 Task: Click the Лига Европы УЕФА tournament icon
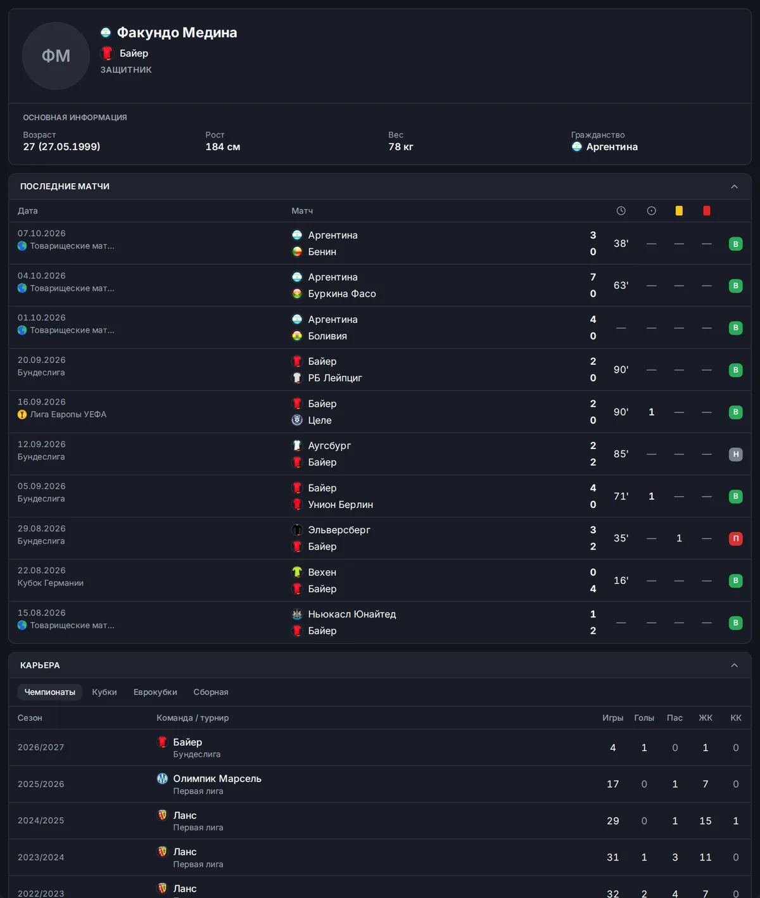[x=22, y=415]
